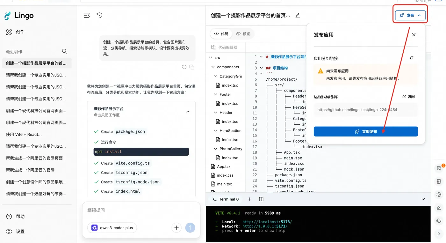Select the GitHub repository URL field
Screen dimensions: 446x243
click(x=366, y=110)
